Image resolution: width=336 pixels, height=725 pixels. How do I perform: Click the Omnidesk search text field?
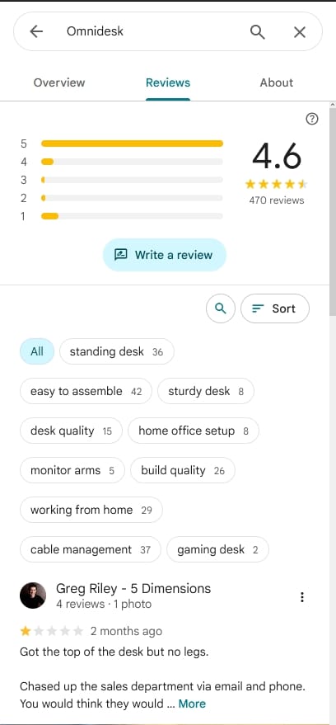[x=152, y=31]
